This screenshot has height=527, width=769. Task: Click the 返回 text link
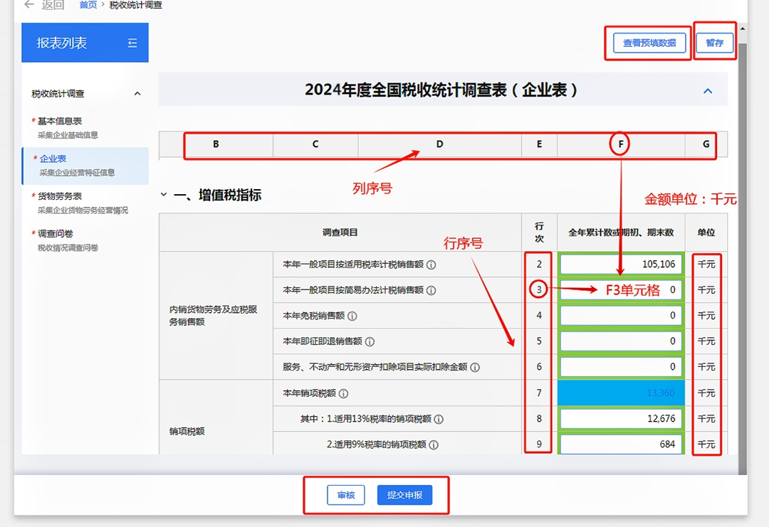point(53,5)
